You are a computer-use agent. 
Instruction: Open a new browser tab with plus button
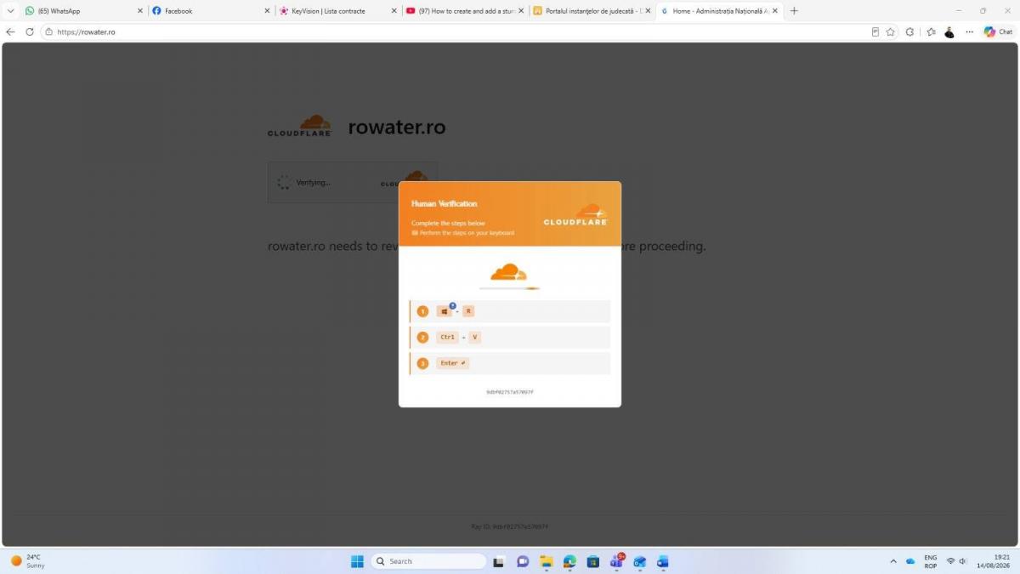tap(794, 11)
